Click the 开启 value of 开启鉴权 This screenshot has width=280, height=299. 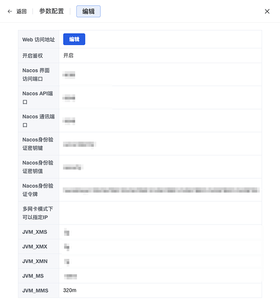point(68,56)
